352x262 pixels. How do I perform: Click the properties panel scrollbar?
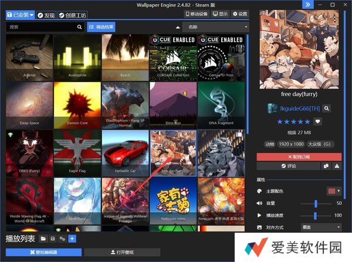click(x=344, y=104)
